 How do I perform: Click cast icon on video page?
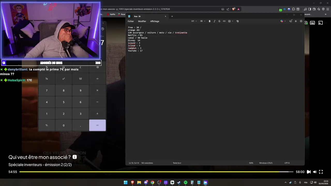[x=321, y=23]
